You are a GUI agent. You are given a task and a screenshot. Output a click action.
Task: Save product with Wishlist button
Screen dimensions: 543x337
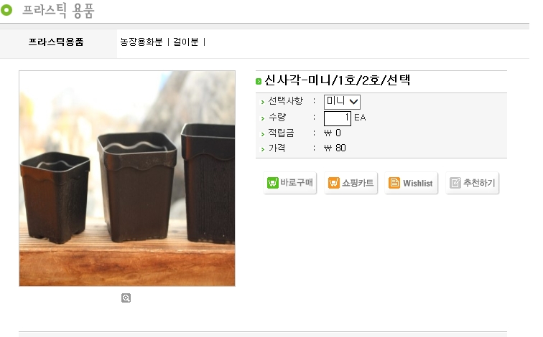coord(412,183)
